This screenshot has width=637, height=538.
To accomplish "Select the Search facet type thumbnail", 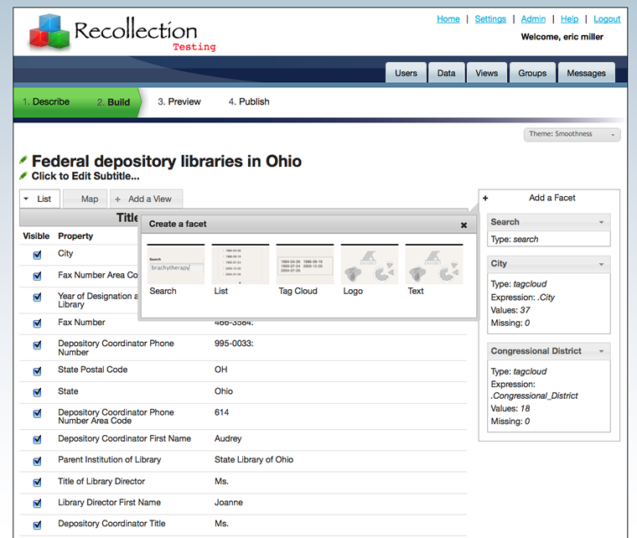I will coord(175,265).
